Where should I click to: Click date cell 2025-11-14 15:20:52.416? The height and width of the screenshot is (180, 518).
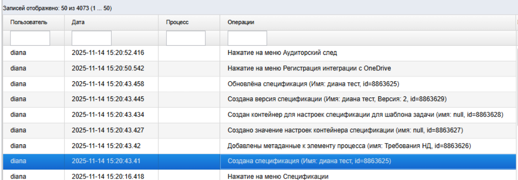(108, 53)
